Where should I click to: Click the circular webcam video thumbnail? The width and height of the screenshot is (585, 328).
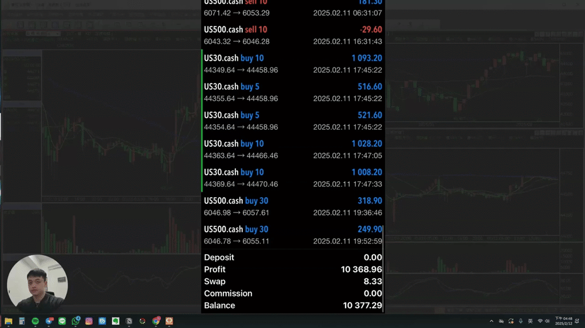point(37,285)
